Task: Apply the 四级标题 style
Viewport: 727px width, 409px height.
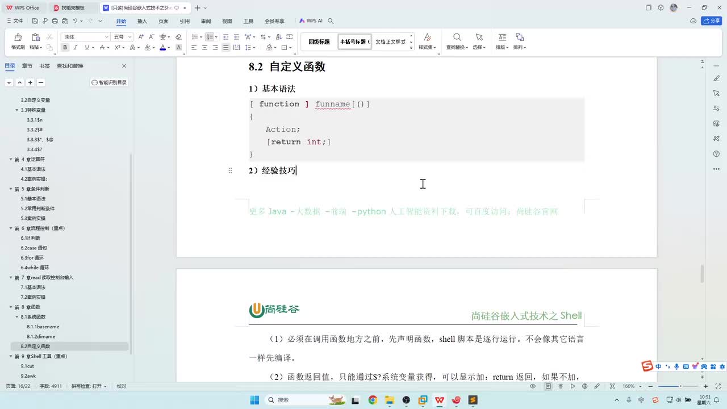Action: [319, 41]
